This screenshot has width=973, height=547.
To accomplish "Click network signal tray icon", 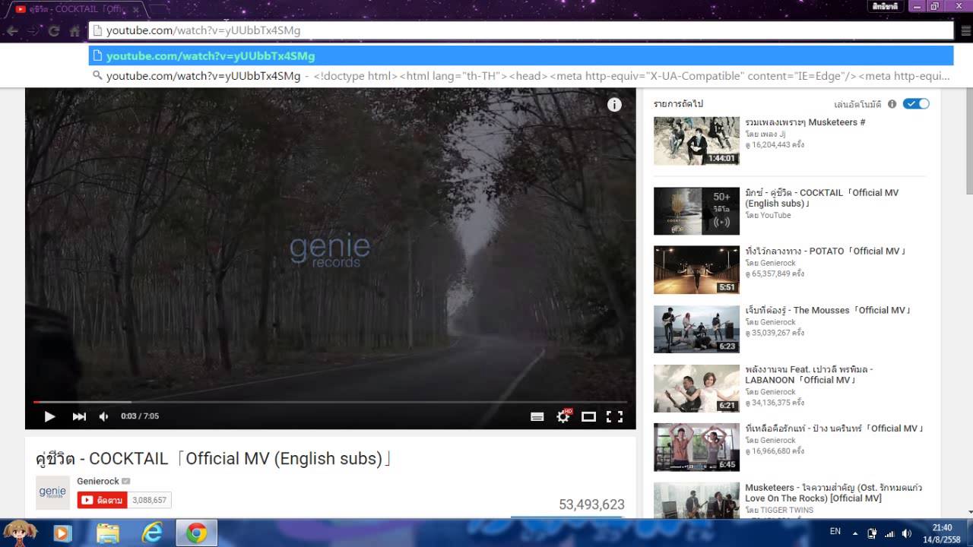I will pos(889,533).
